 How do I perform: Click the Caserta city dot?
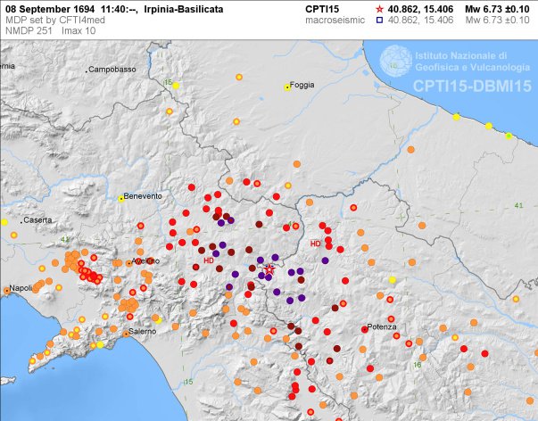tap(23, 220)
